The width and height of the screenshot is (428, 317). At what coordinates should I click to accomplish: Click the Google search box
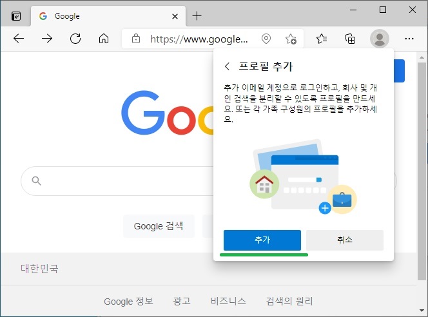pyautogui.click(x=117, y=181)
